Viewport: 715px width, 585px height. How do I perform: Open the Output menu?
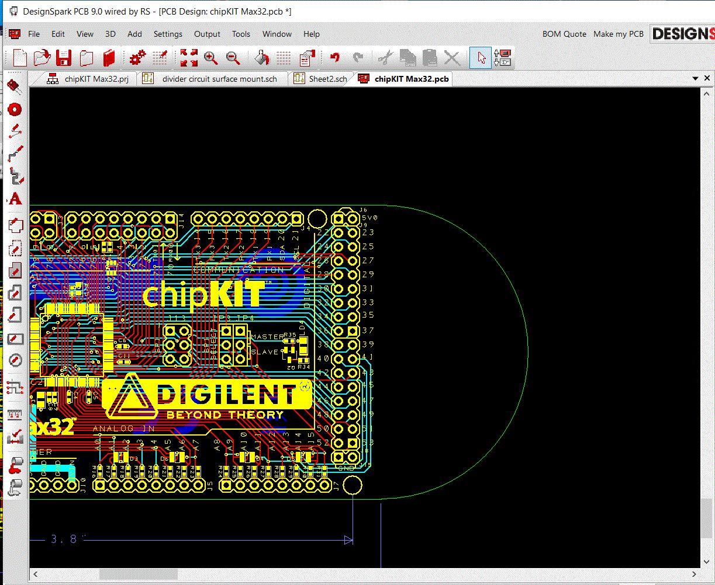(x=207, y=34)
